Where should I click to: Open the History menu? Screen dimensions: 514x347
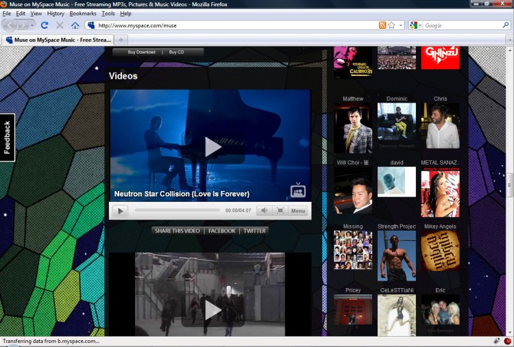click(x=56, y=14)
